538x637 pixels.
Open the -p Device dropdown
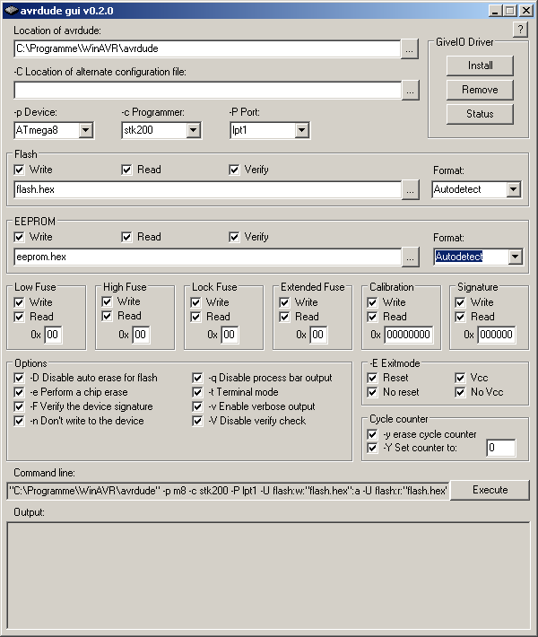pyautogui.click(x=86, y=130)
